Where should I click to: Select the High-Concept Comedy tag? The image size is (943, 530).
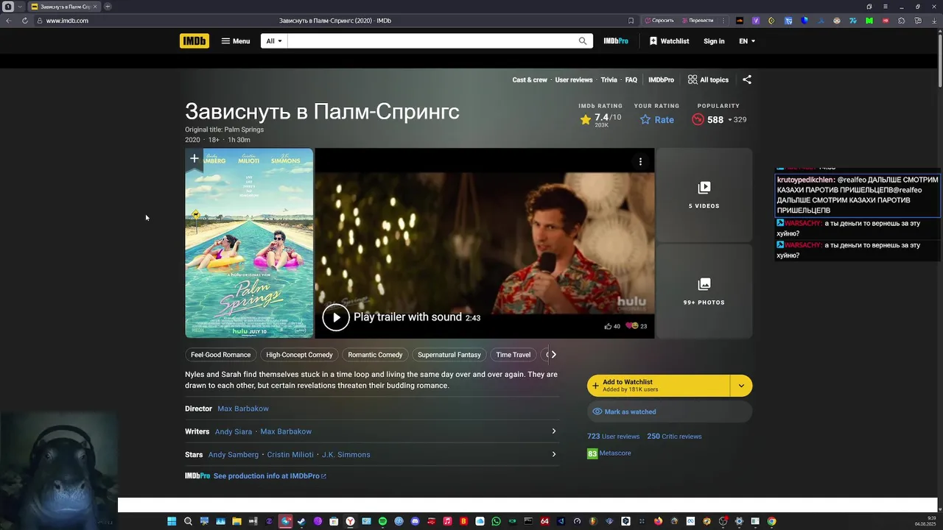coord(299,355)
